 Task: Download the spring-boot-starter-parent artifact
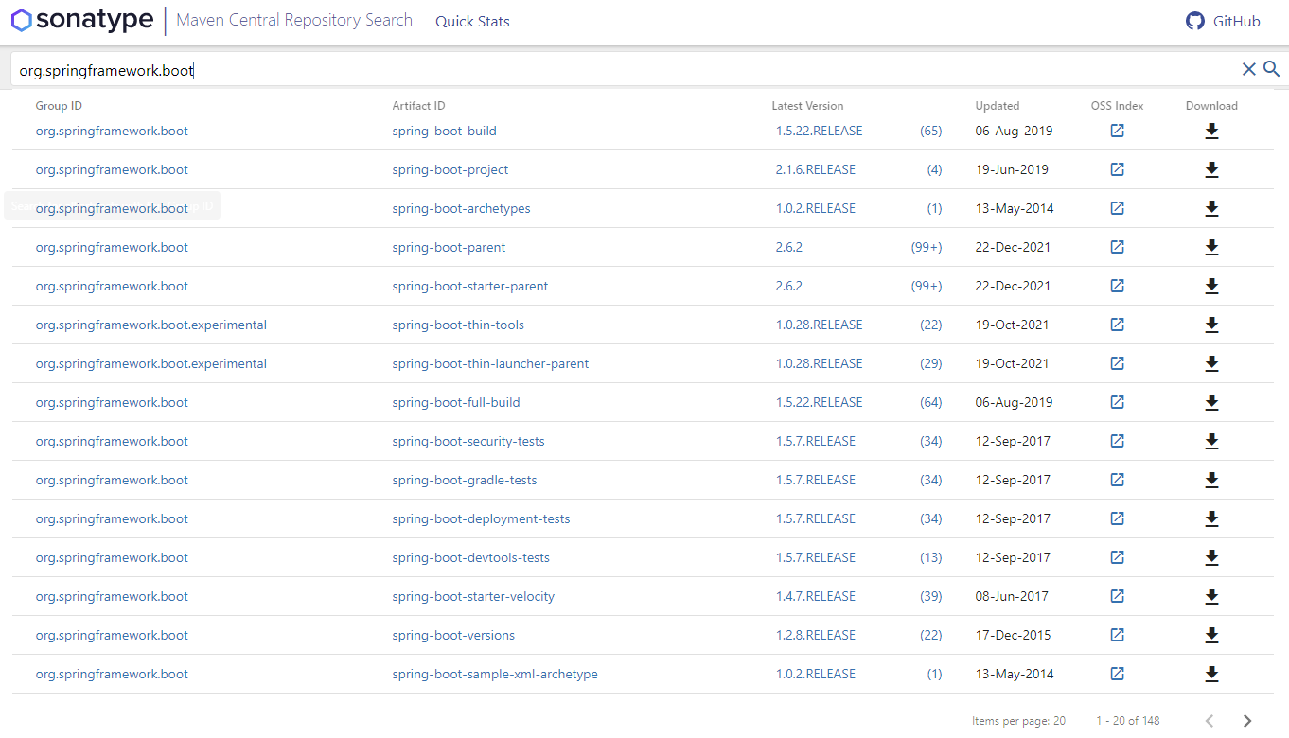pos(1211,286)
